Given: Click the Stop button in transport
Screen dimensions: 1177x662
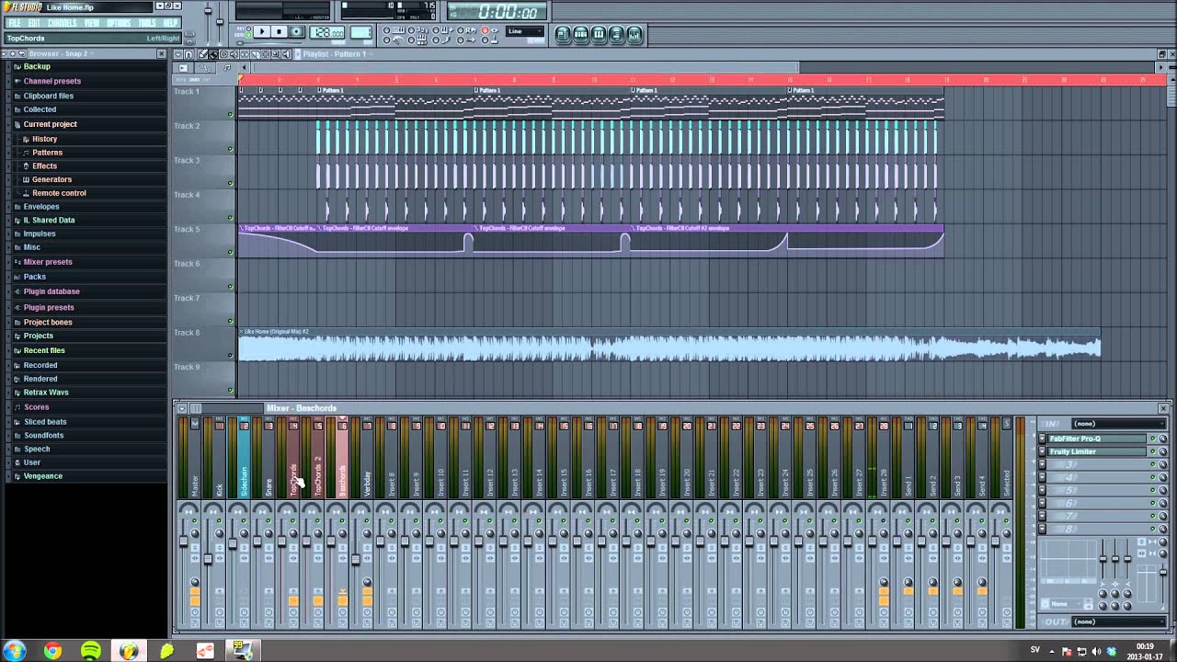Looking at the screenshot, I should pyautogui.click(x=280, y=31).
